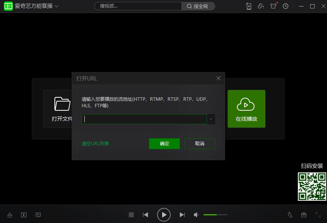This screenshot has width=327, height=223.
Task: Open the play history clock icon
Action: click(286, 6)
